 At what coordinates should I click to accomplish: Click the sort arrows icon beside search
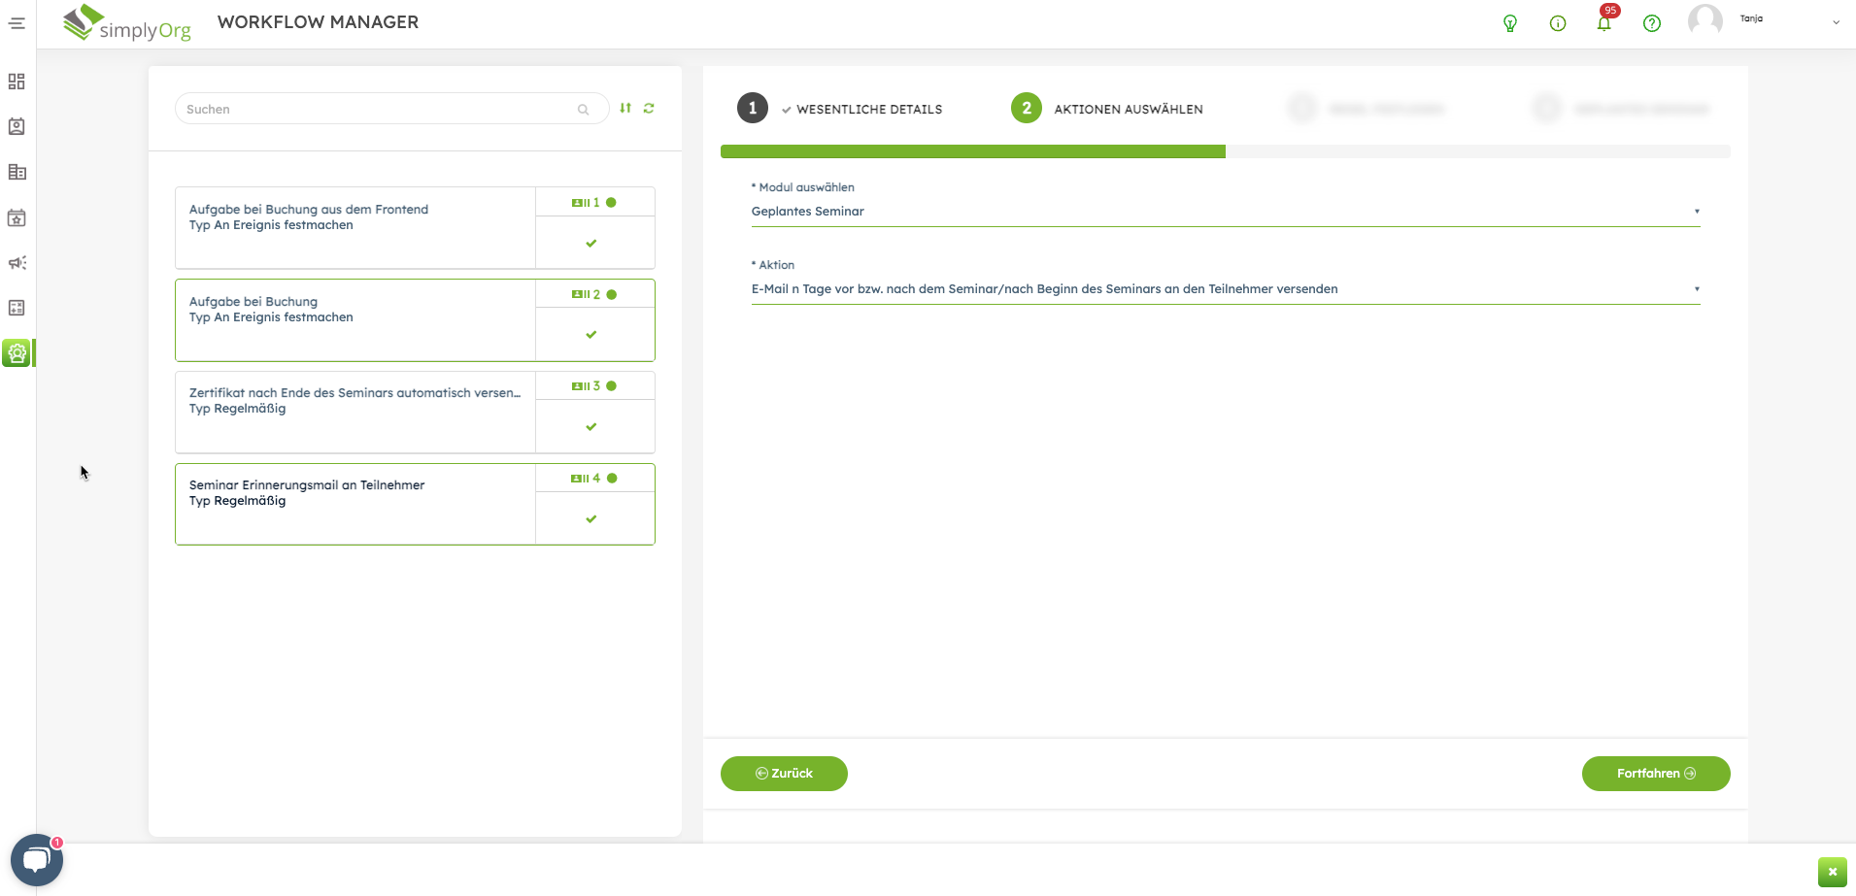pyautogui.click(x=625, y=109)
